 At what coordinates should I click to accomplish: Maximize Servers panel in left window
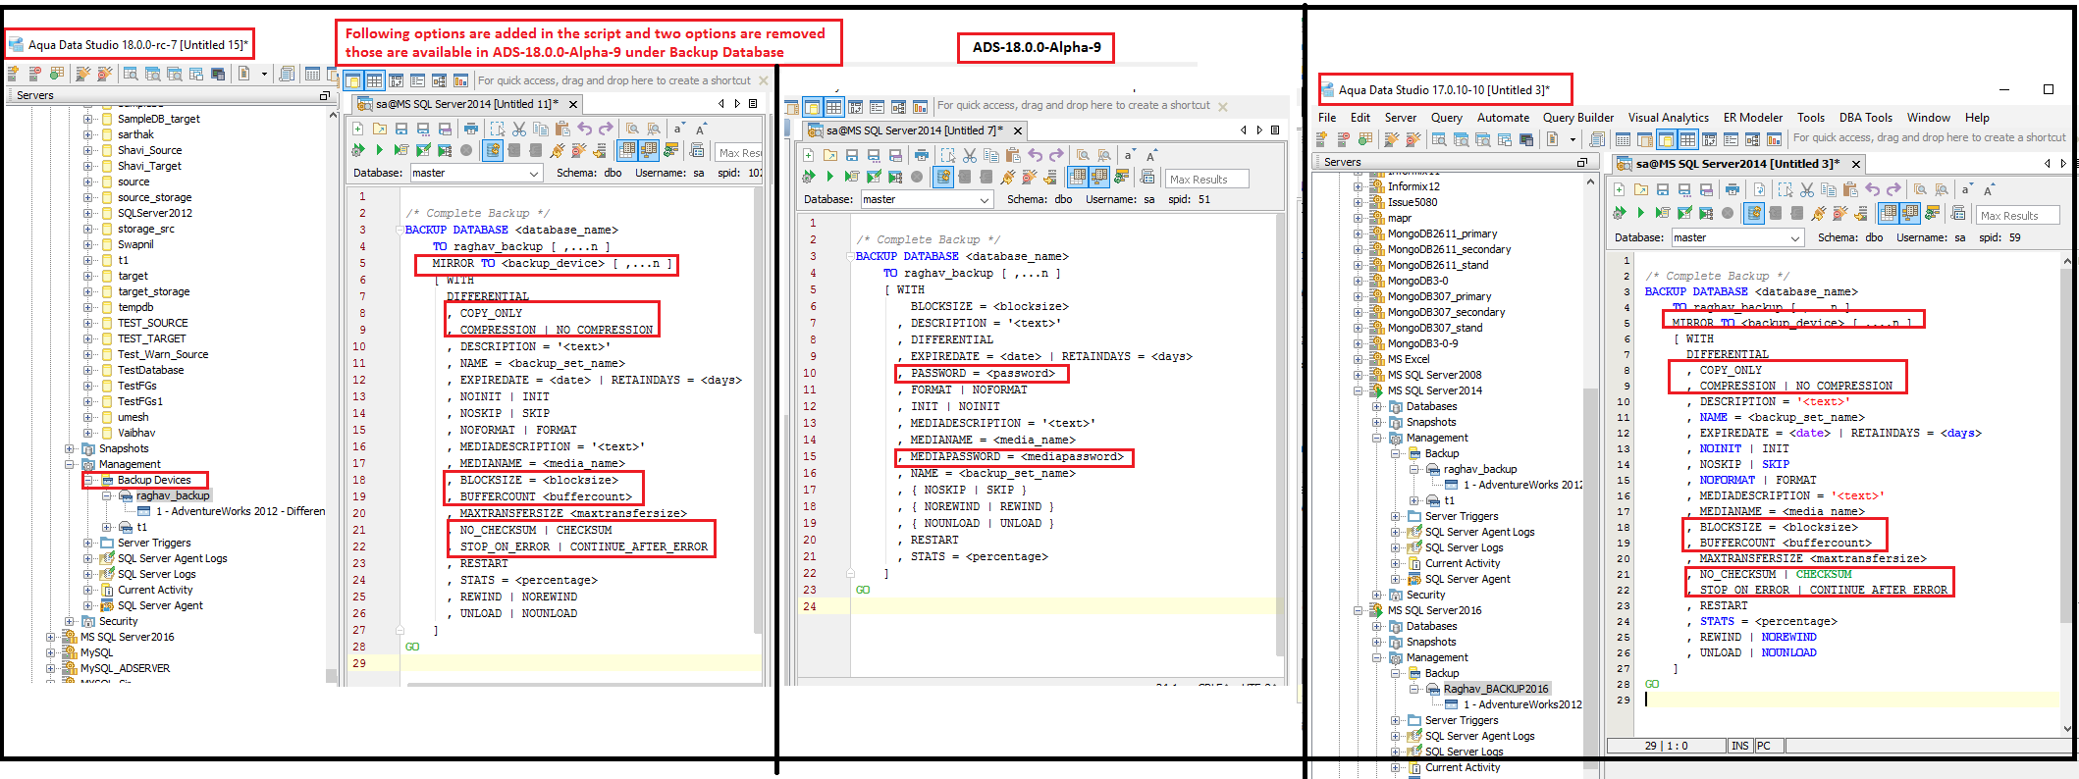click(x=325, y=95)
